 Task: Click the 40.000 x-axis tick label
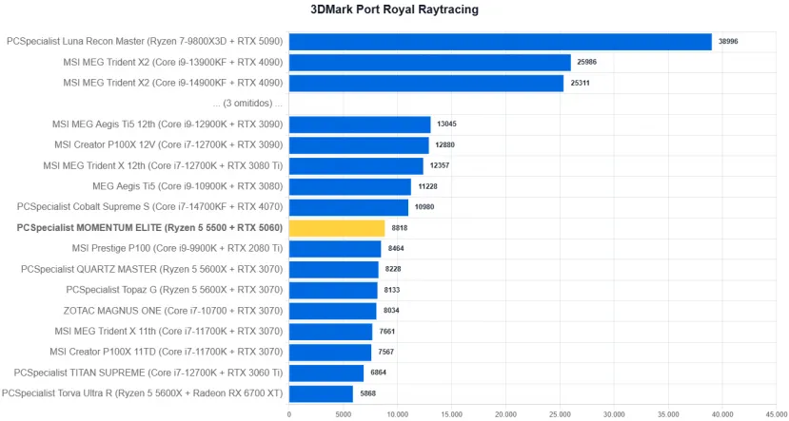722,414
